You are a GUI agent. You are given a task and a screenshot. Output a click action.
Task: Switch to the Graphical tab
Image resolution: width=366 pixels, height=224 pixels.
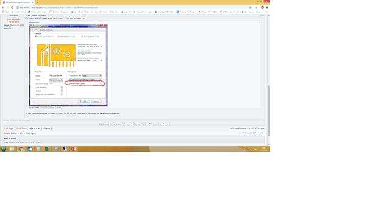click(35, 30)
